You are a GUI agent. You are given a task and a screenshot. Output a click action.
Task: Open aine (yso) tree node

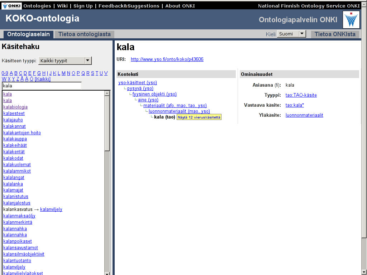pos(148,100)
